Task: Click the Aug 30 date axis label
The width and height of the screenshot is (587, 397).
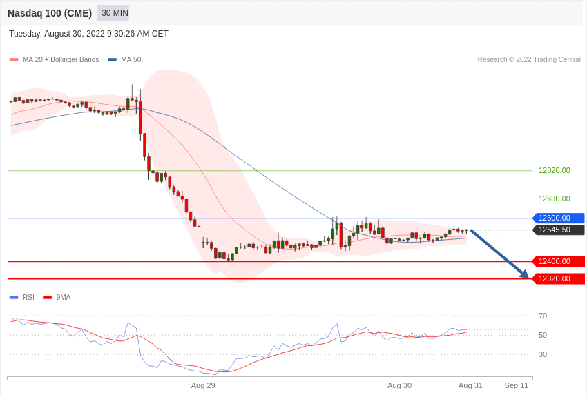Action: 399,386
